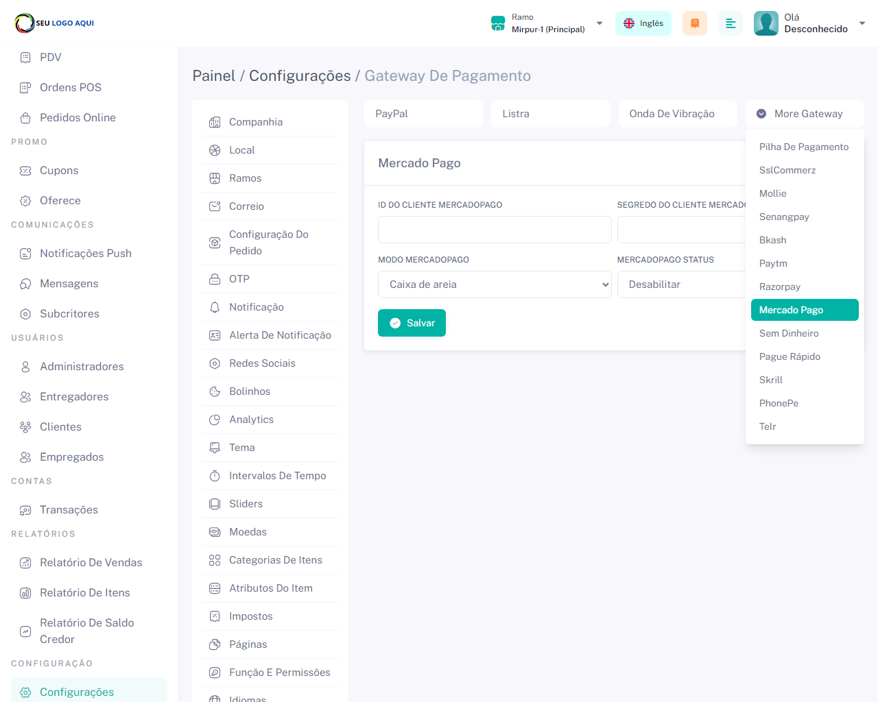This screenshot has height=702, width=878.
Task: Click the Intervalos De Tempo clock icon
Action: (215, 476)
